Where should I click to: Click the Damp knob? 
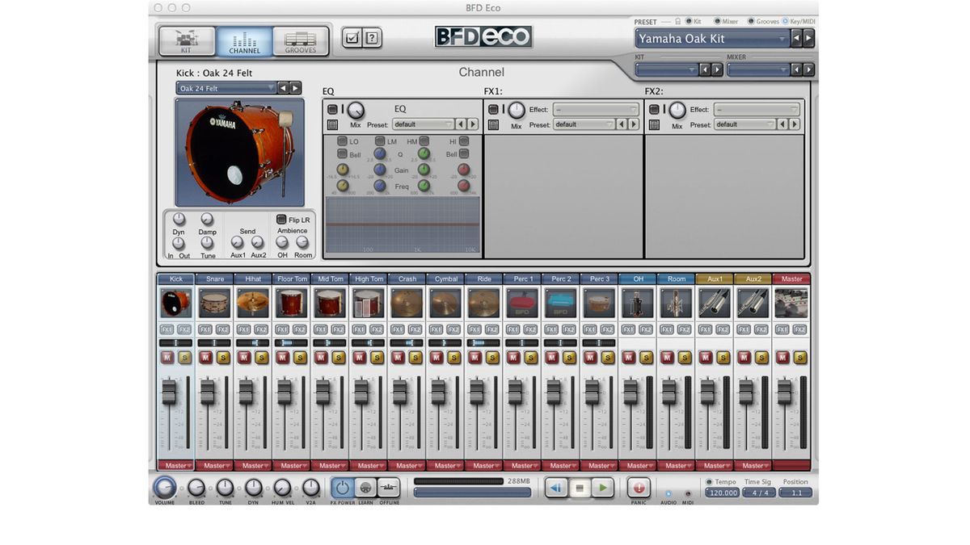[x=207, y=219]
